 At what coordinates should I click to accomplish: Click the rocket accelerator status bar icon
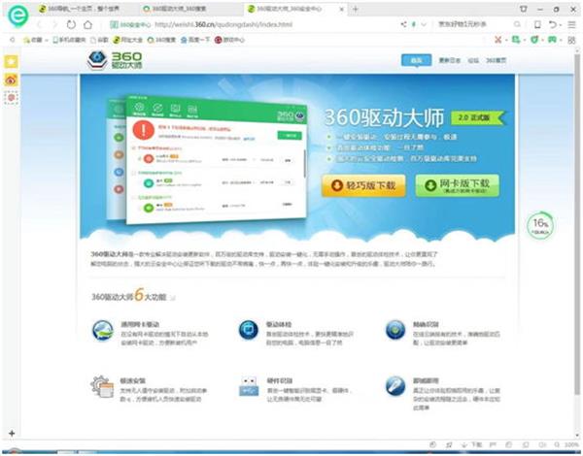point(449,445)
